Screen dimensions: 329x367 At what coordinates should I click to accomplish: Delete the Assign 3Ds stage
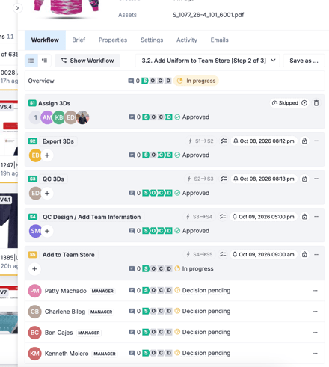click(316, 103)
